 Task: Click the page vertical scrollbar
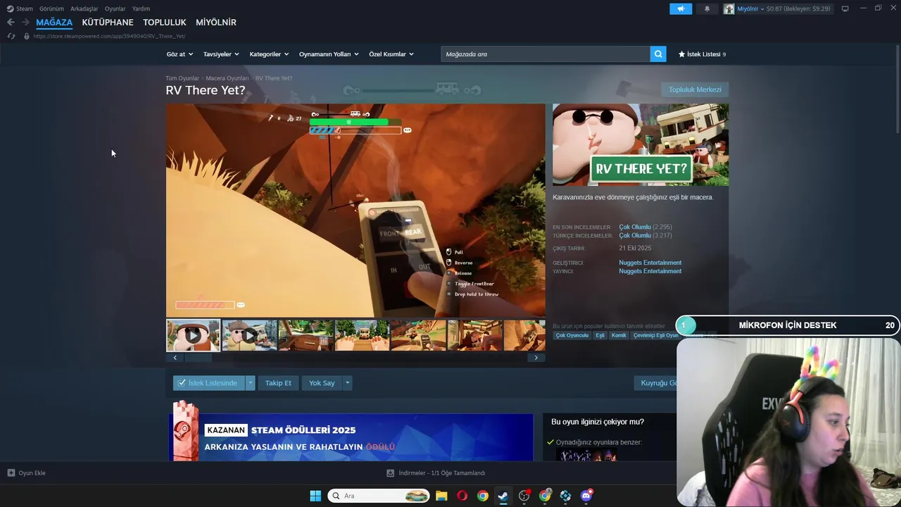point(897,88)
